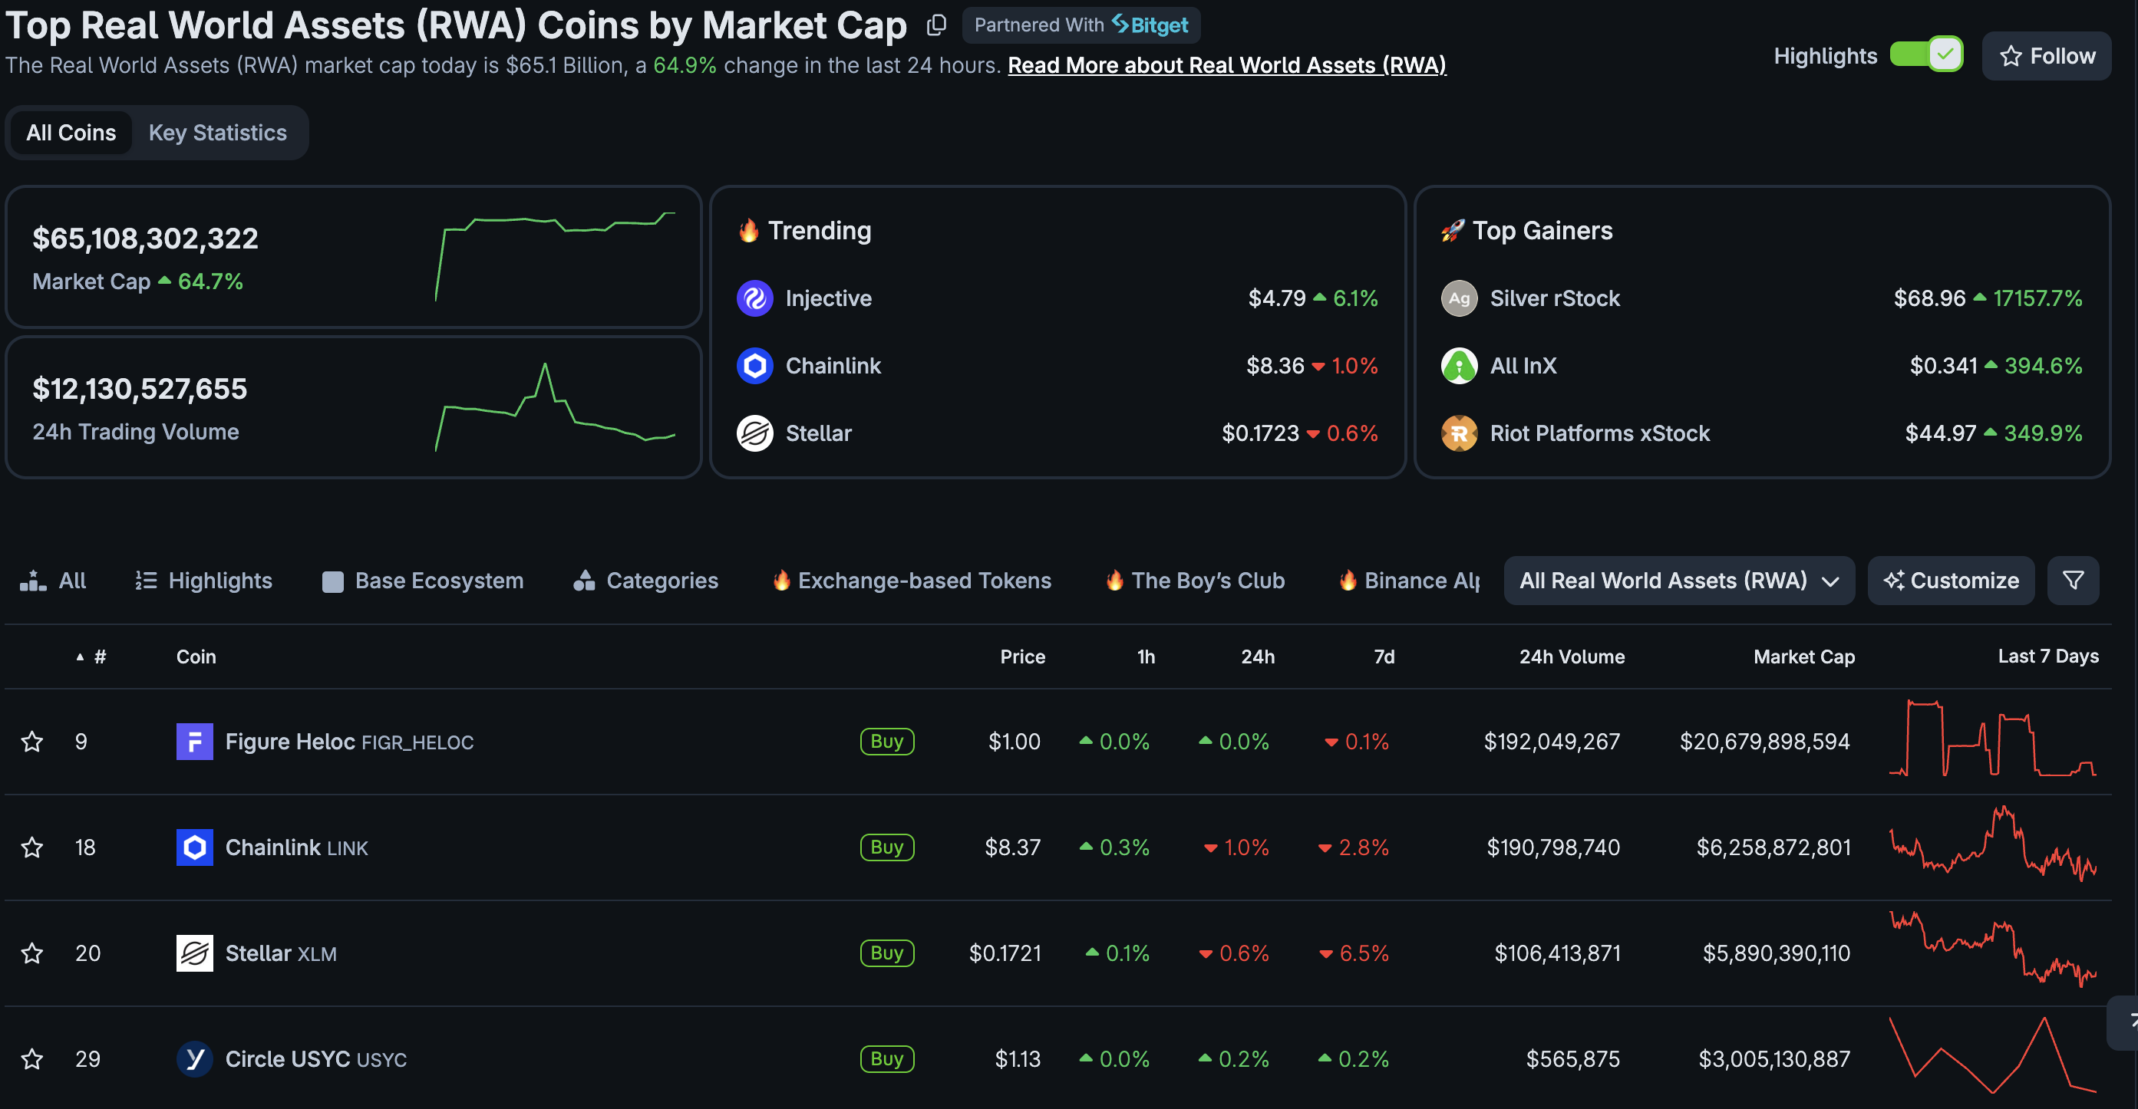The width and height of the screenshot is (2138, 1109).
Task: Select the Base Ecosystem filter tab
Action: (422, 581)
